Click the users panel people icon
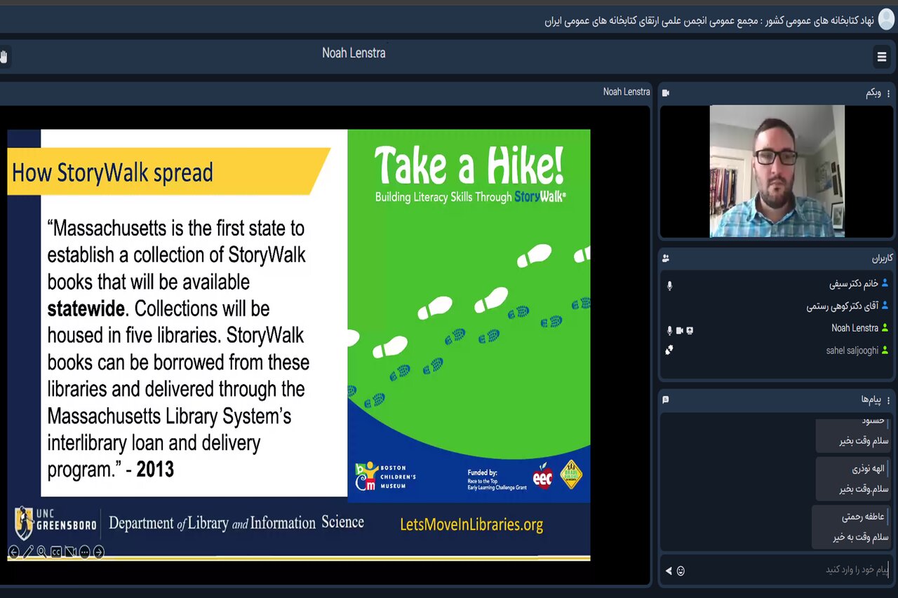The width and height of the screenshot is (898, 598). [x=666, y=258]
